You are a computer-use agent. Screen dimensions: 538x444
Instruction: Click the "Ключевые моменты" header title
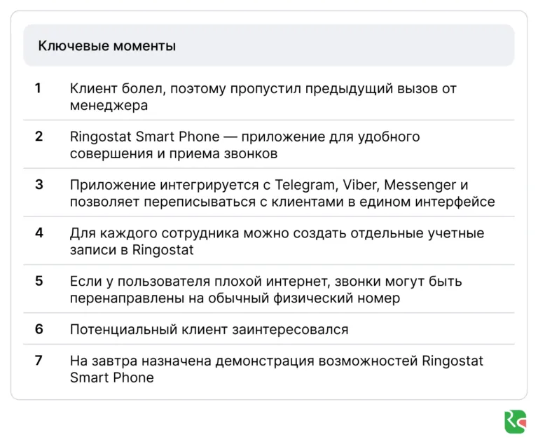click(106, 46)
